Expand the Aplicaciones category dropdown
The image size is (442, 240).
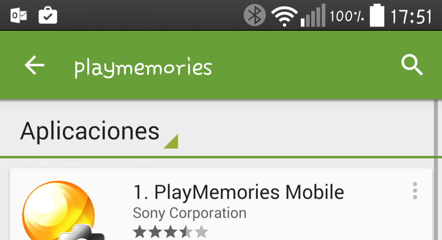click(x=99, y=132)
